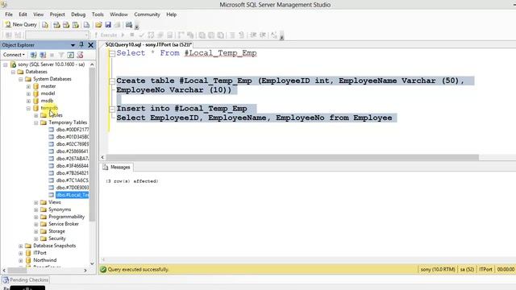Open a Database Engine Query
Viewport: 516px width, 290px height.
click(45, 25)
